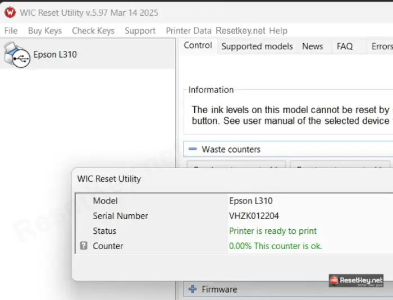Click the question mark icon beside Counter
393x300 pixels.
coord(84,246)
